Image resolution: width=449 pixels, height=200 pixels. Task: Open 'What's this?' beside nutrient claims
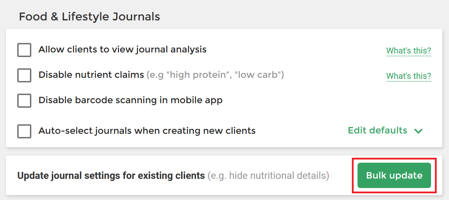(x=409, y=76)
